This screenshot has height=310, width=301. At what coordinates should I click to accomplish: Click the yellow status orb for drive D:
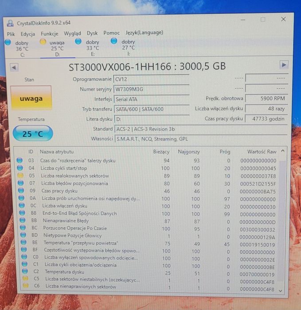43,42
